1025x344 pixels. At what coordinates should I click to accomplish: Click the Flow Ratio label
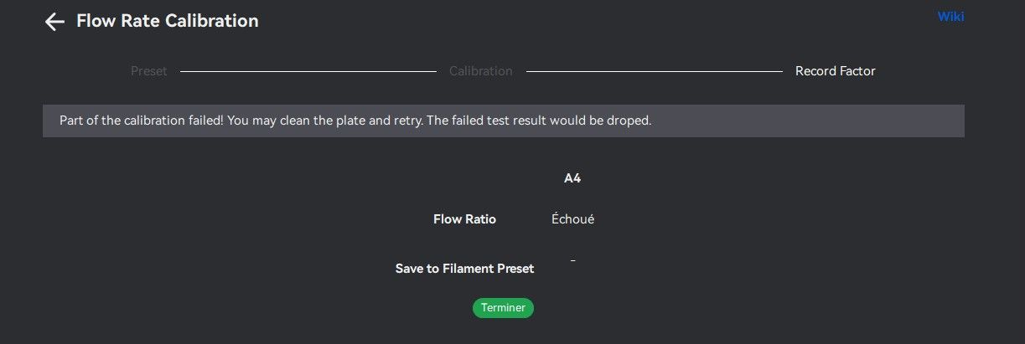[464, 219]
